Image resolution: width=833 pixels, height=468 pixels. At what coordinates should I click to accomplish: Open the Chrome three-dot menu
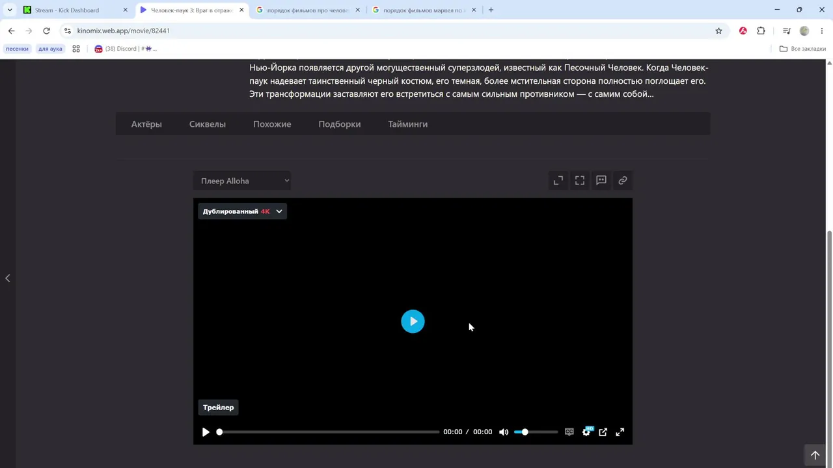pos(823,31)
